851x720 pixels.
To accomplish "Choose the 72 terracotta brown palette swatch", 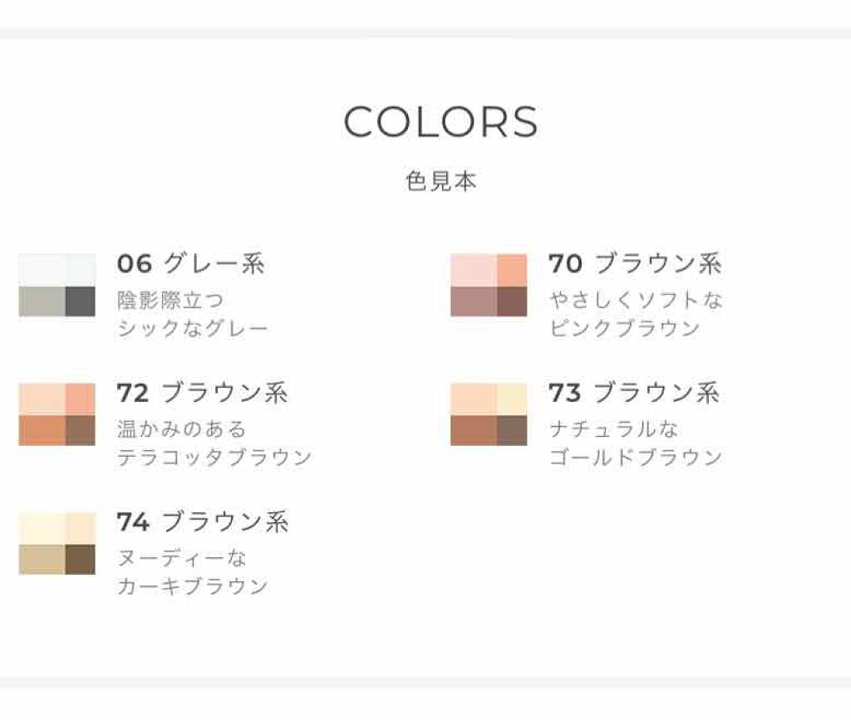I will pos(57,414).
